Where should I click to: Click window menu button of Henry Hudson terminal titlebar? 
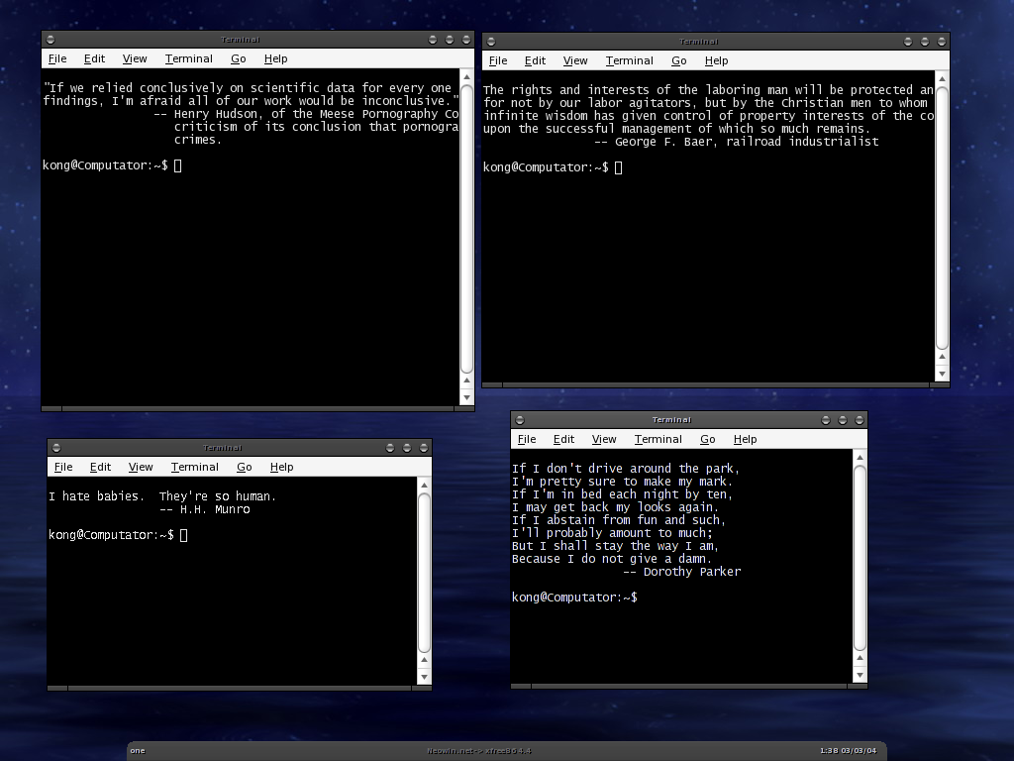tap(51, 40)
